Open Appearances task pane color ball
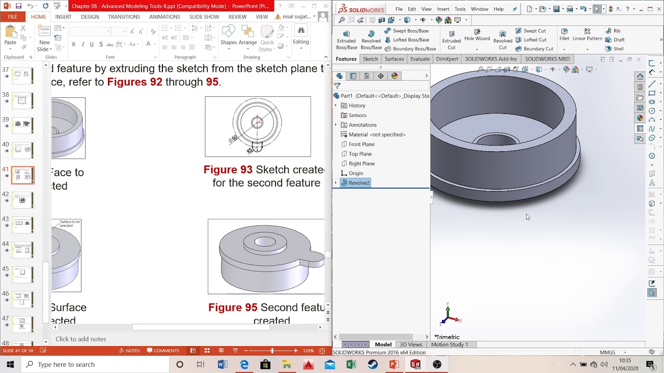664x373 pixels. [640, 118]
